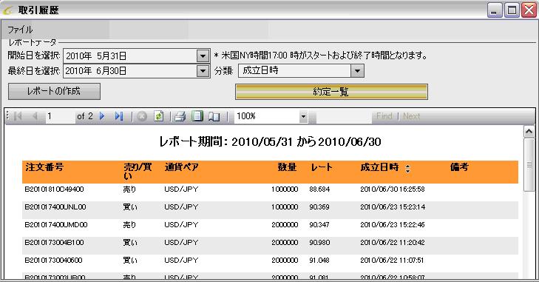Click the 成立日時 sort arrows
Image resolution: width=539 pixels, height=282 pixels.
click(407, 168)
